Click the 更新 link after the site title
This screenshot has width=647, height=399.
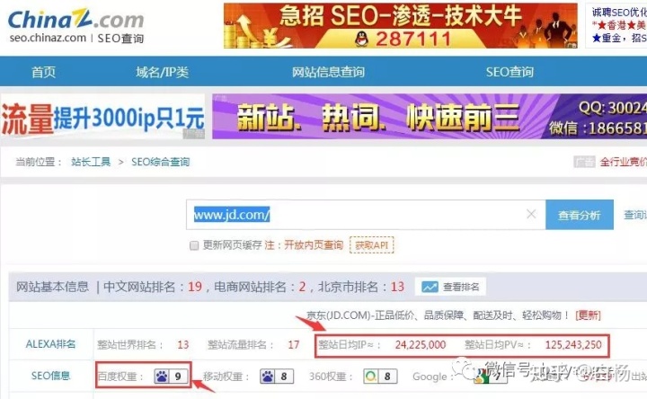click(x=588, y=315)
